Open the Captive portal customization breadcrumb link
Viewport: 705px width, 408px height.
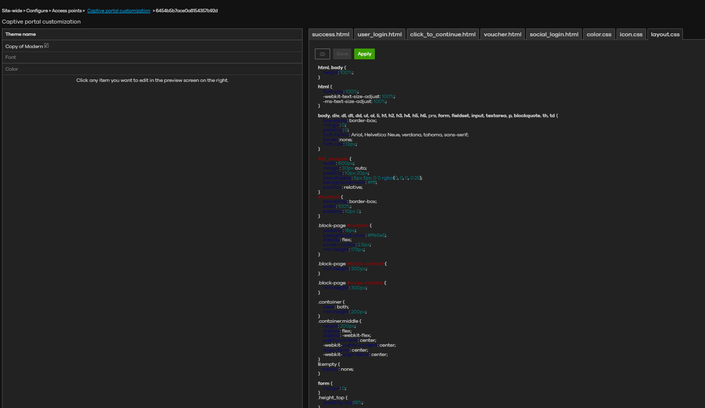[x=118, y=11]
